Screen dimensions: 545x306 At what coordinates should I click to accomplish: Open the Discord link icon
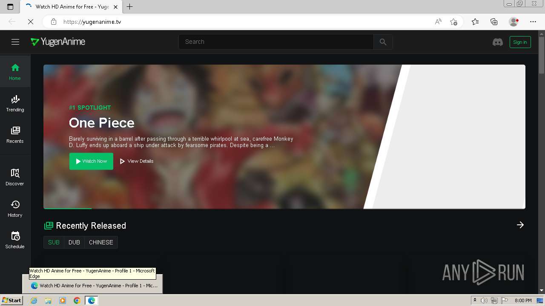pos(497,42)
